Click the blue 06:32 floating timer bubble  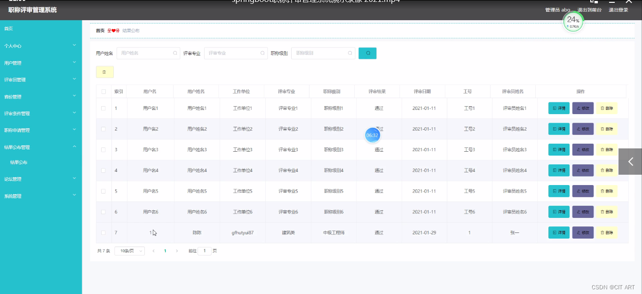(x=372, y=135)
